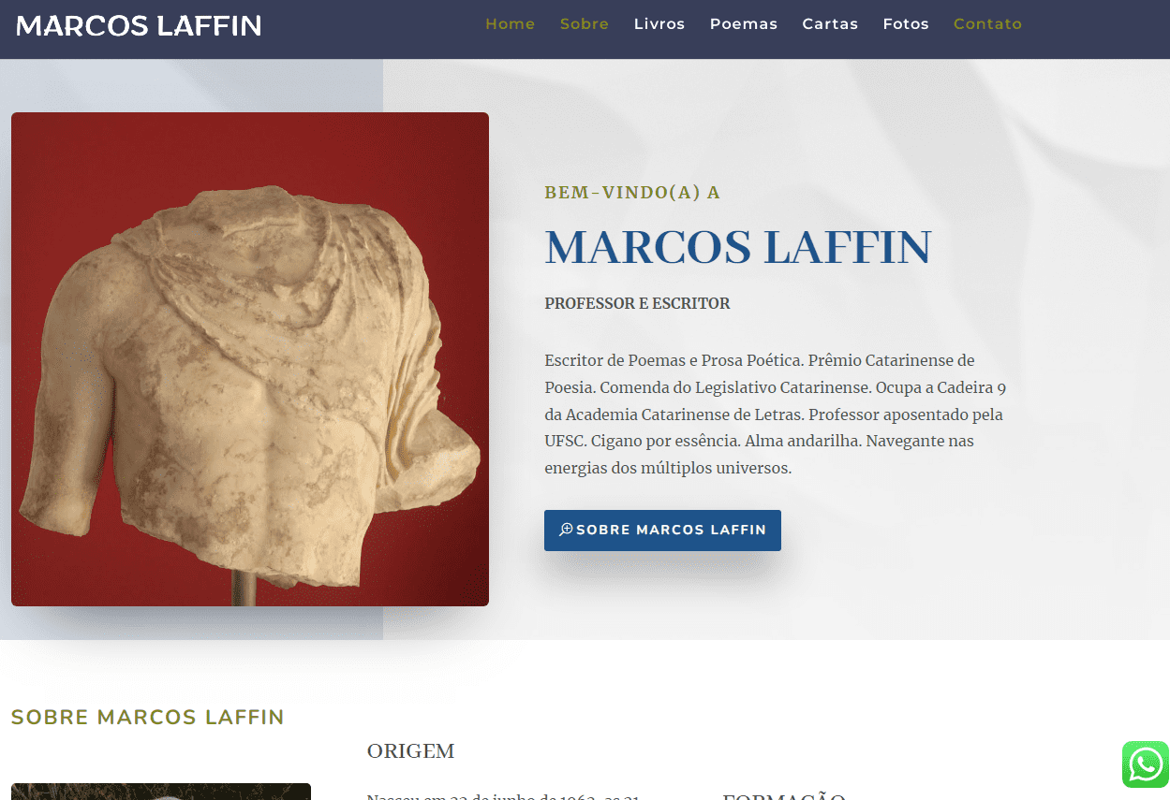Open the Home menu item
This screenshot has height=800, width=1170.
point(511,24)
